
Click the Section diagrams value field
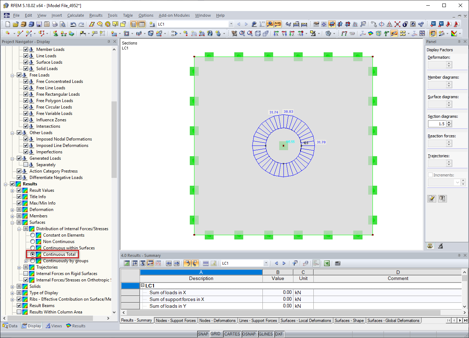pos(437,124)
